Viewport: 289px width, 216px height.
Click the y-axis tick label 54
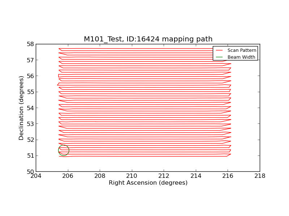click(x=31, y=108)
